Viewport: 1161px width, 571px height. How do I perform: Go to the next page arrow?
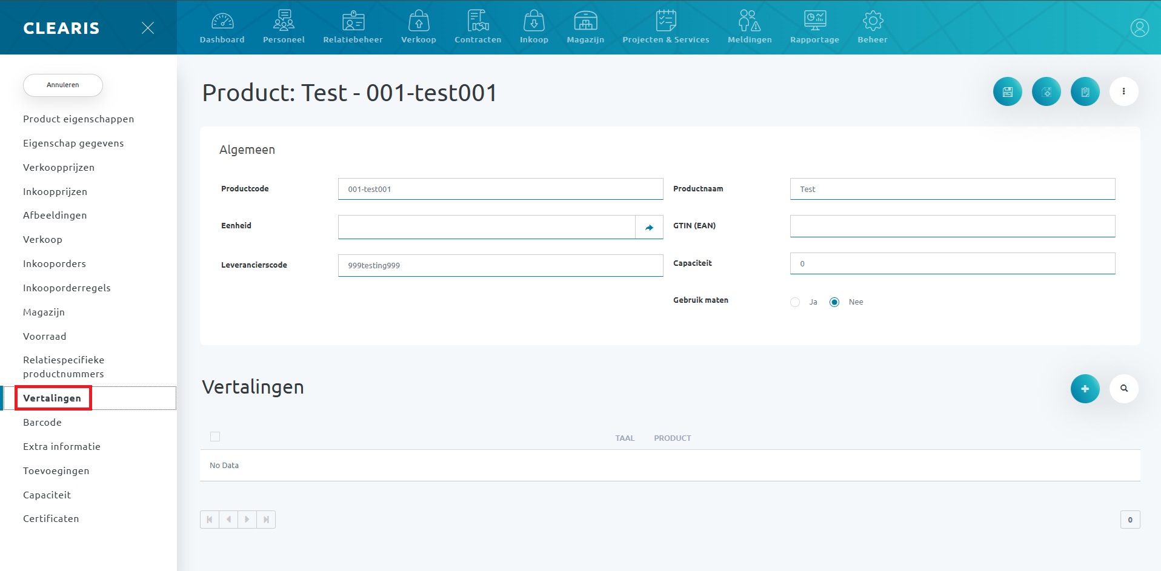tap(247, 520)
